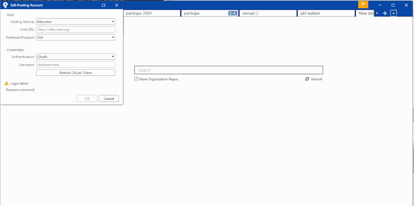Open the Hosting Service dropdown
This screenshot has width=414, height=206.
point(75,22)
